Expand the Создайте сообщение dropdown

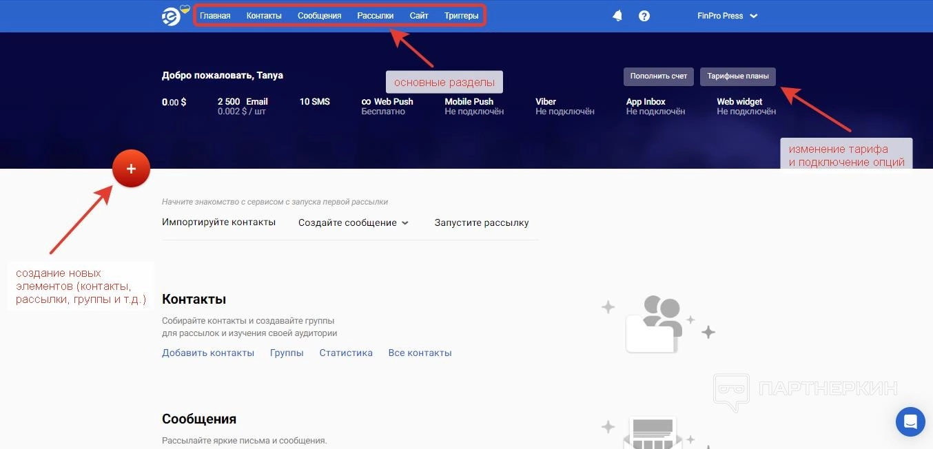(x=353, y=222)
